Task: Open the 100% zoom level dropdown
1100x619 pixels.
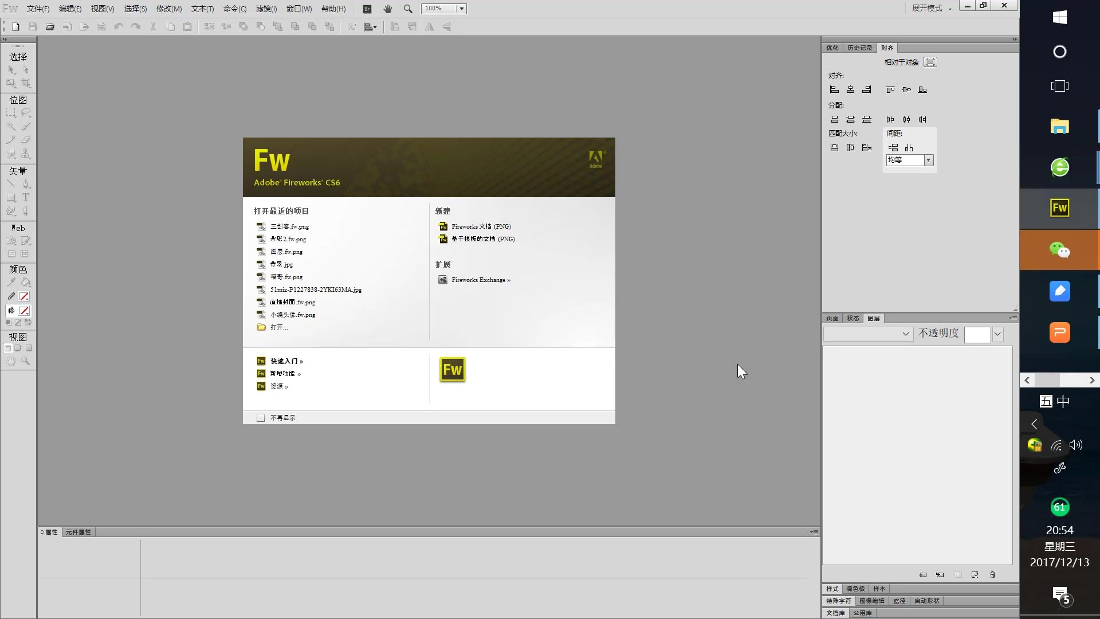Action: 461,9
